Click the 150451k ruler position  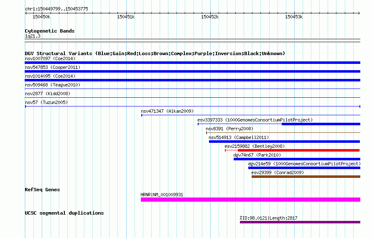click(x=126, y=17)
